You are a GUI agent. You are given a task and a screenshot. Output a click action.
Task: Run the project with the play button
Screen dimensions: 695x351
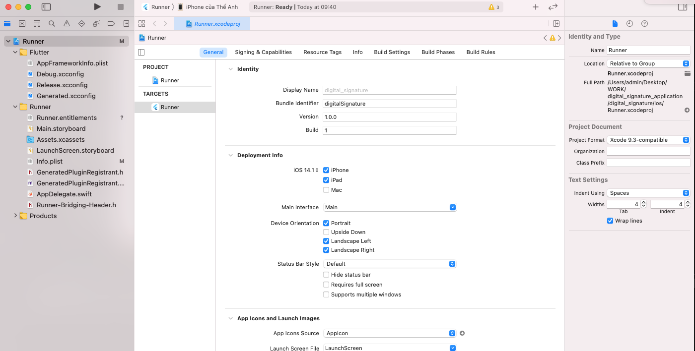(97, 6)
